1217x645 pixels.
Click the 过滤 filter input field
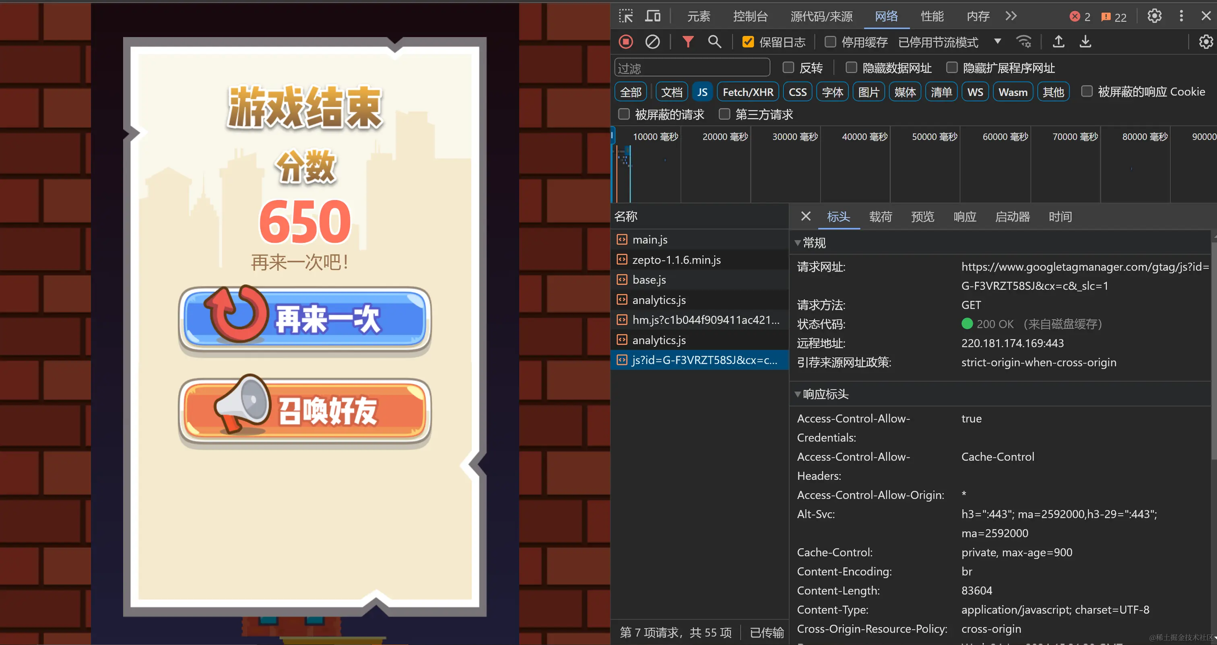[692, 68]
